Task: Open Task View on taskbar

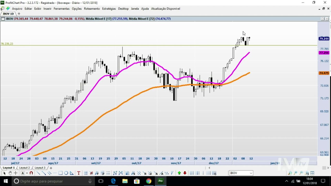Action: (101, 181)
